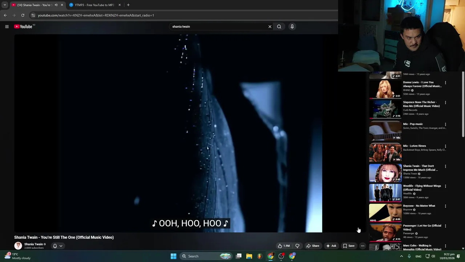Open Mix - LeAnn Rimes thumbnail

[385, 153]
